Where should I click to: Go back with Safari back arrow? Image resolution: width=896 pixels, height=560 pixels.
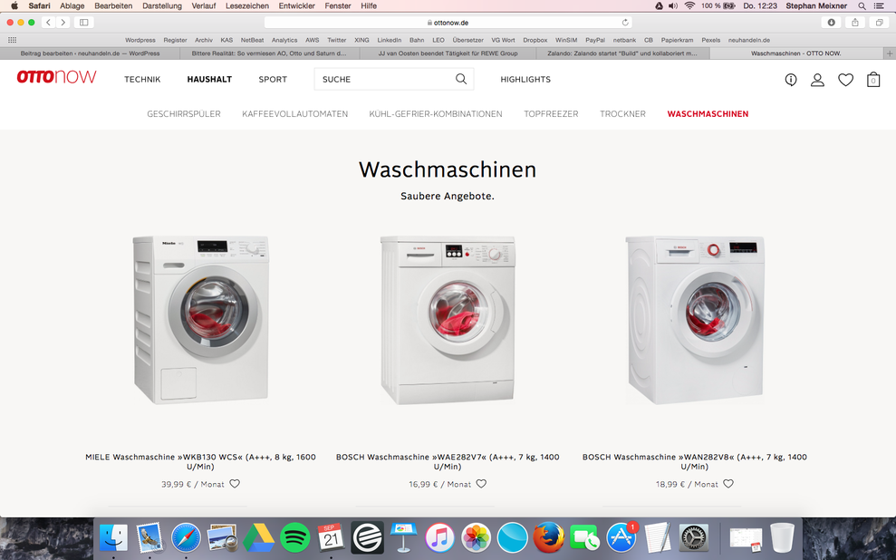coord(49,23)
